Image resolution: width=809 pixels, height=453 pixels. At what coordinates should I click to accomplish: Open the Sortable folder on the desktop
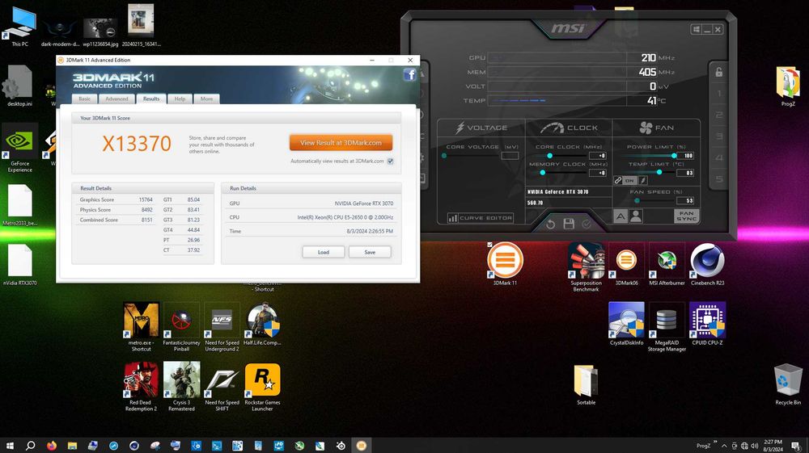[586, 384]
